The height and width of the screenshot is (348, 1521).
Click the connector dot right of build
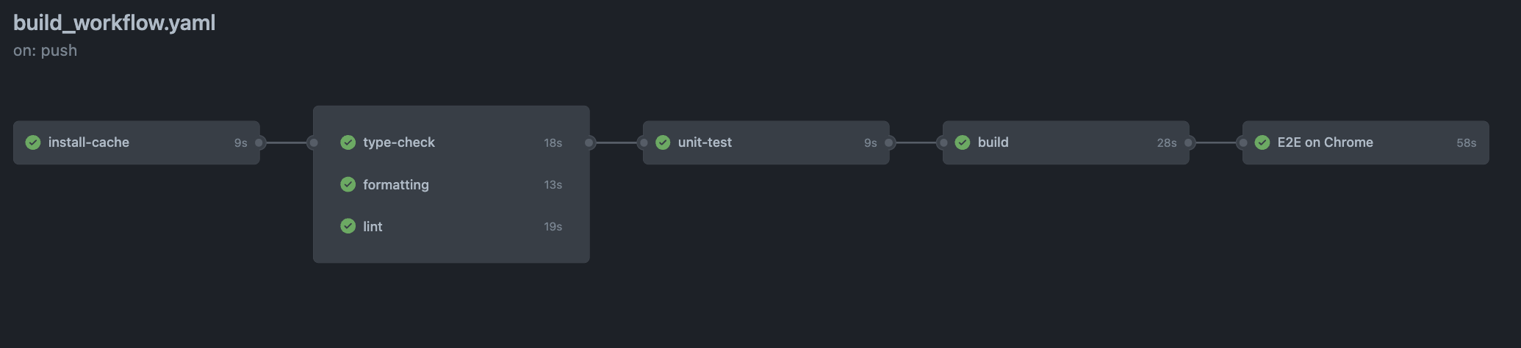coord(1189,142)
